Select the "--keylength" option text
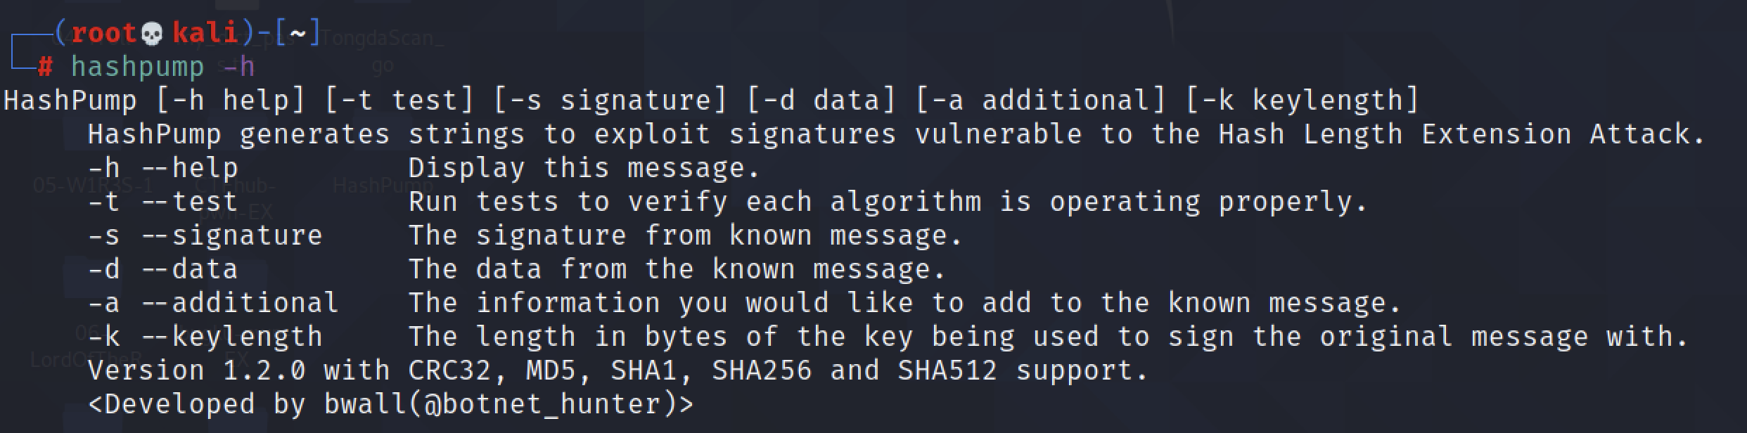Screen dimensions: 1747x433 [x=232, y=337]
